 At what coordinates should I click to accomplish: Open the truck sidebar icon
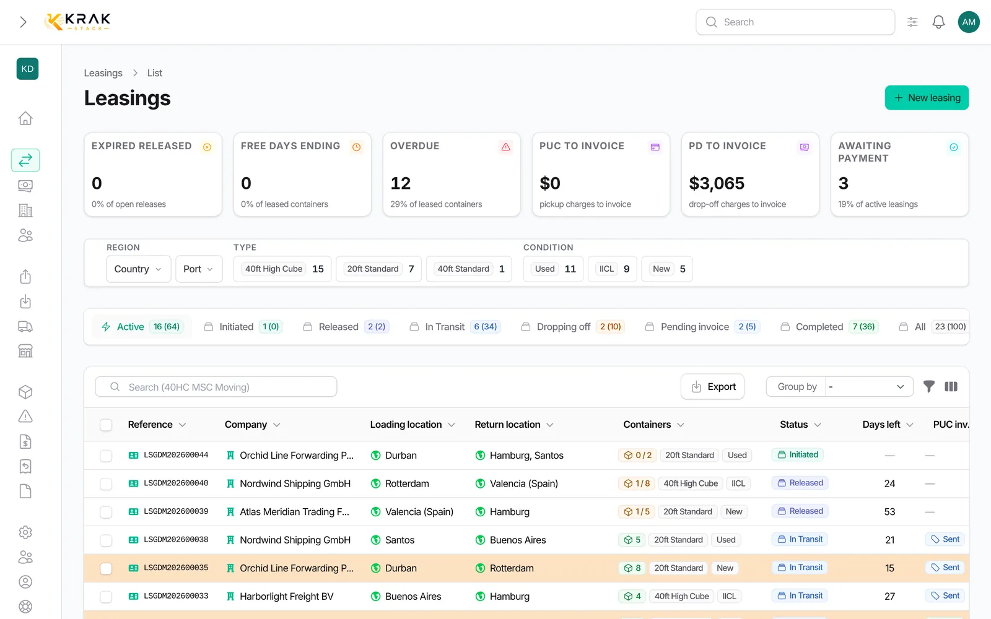click(x=25, y=326)
